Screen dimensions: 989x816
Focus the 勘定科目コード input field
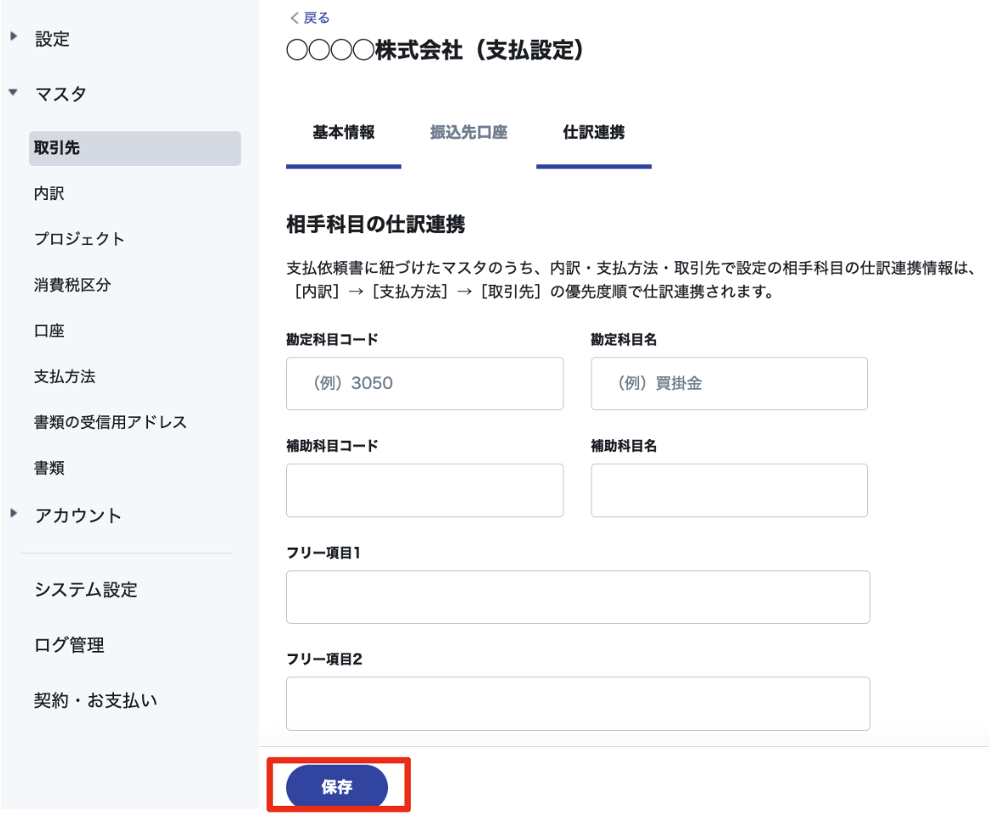point(425,384)
